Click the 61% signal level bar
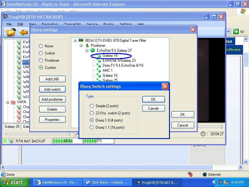 [68, 141]
